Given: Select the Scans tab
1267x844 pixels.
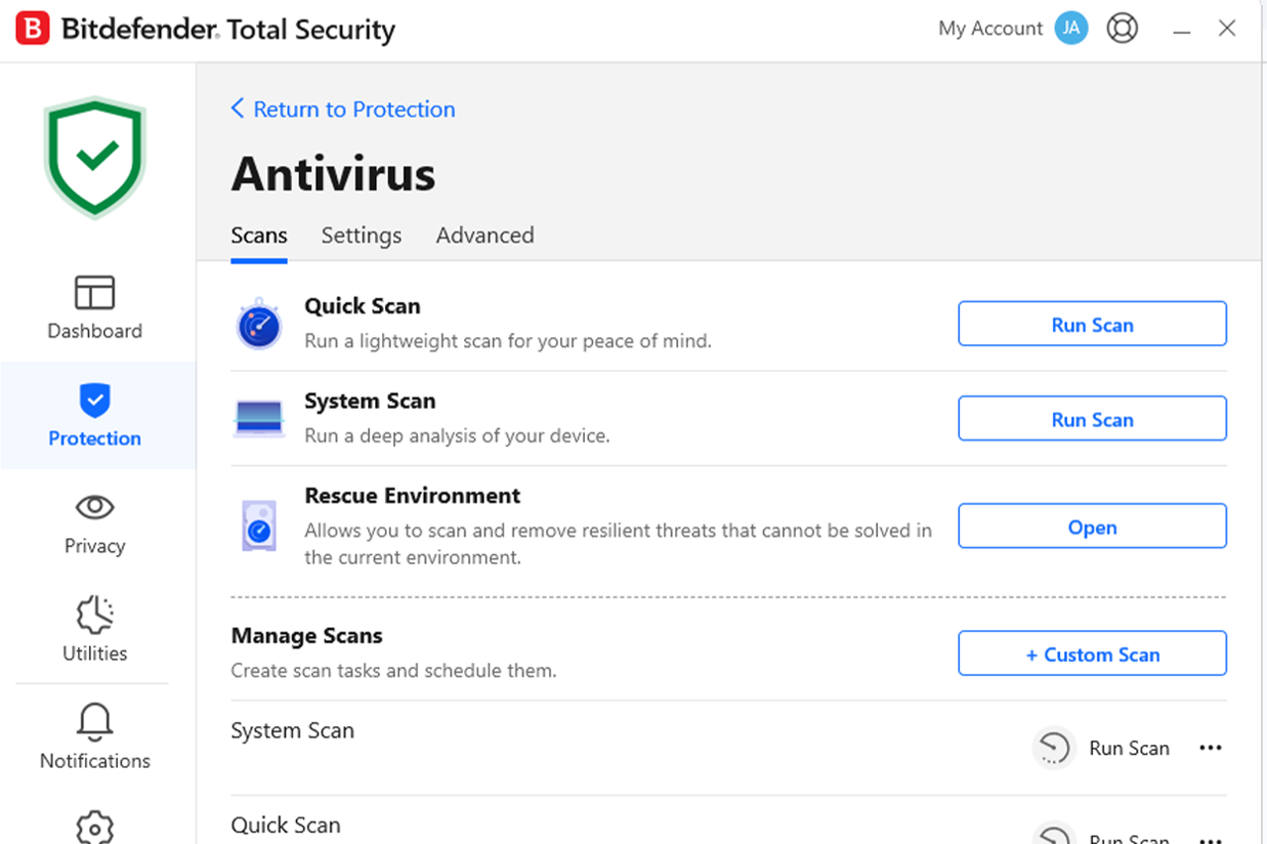Looking at the screenshot, I should point(259,235).
